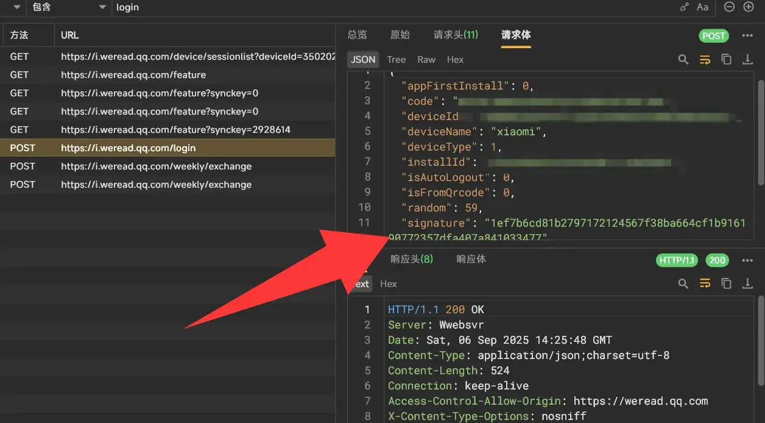Screen dimensions: 765x423
Task: Open request panel more-options (…) menu
Action: 747,35
